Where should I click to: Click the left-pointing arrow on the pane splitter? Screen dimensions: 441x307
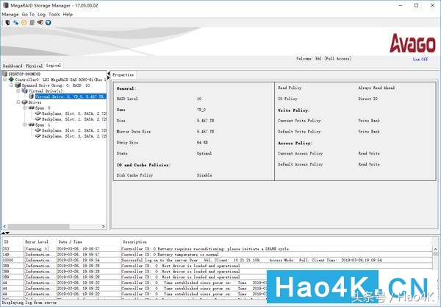[108, 74]
